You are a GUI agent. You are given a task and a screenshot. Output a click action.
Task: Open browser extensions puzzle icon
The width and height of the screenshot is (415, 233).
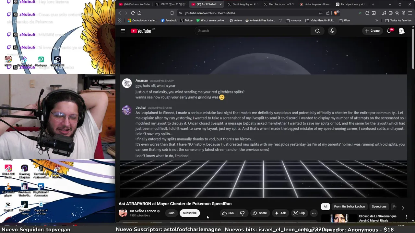pos(367,13)
